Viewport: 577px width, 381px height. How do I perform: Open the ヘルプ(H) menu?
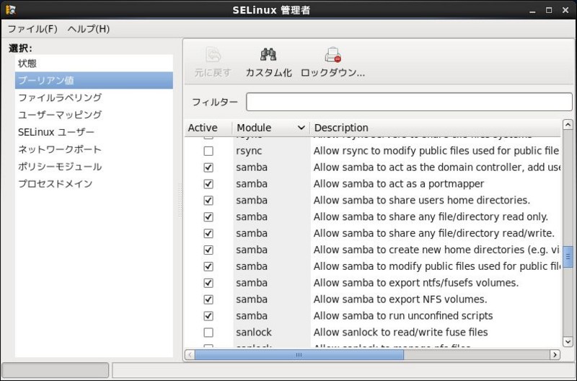[x=89, y=29]
